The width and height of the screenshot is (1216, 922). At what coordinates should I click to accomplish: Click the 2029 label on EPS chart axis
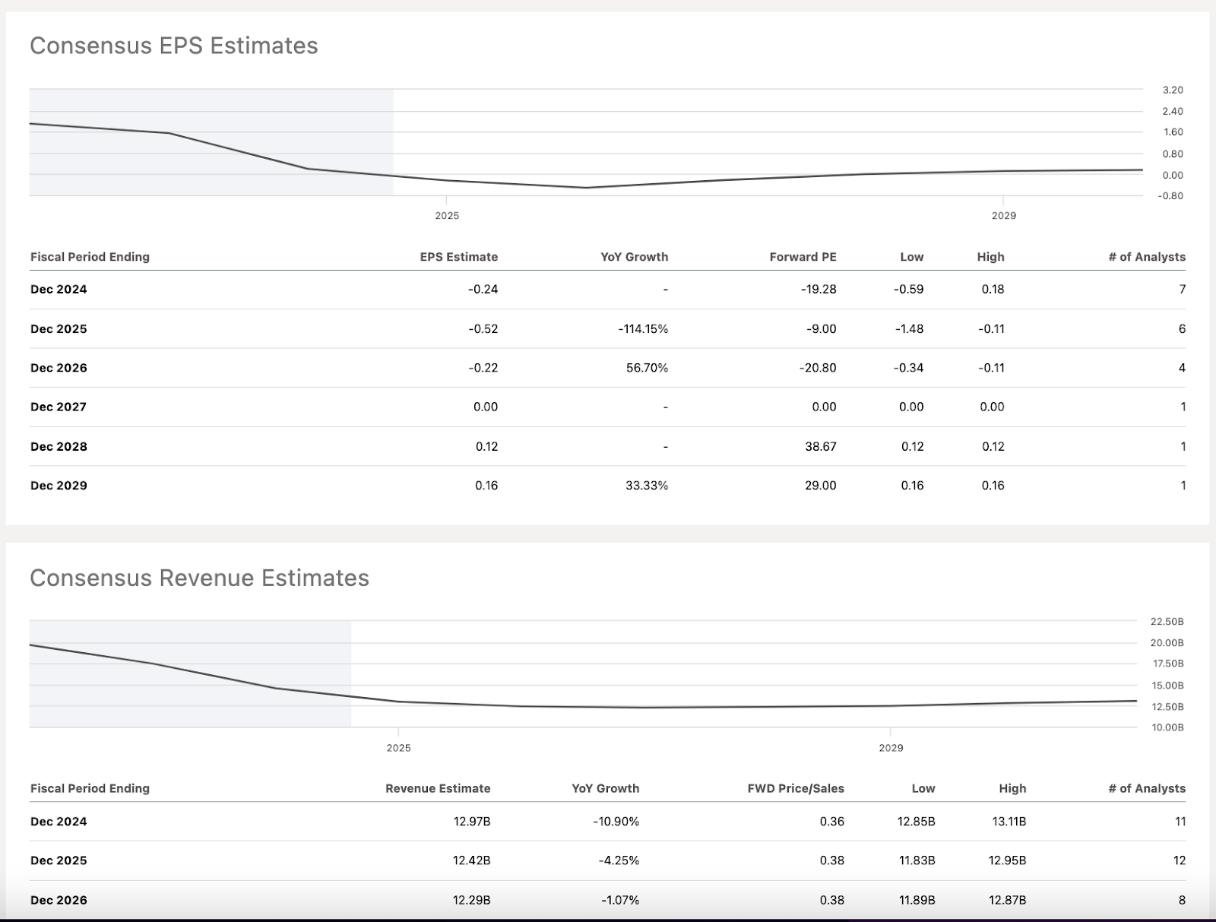point(1003,216)
